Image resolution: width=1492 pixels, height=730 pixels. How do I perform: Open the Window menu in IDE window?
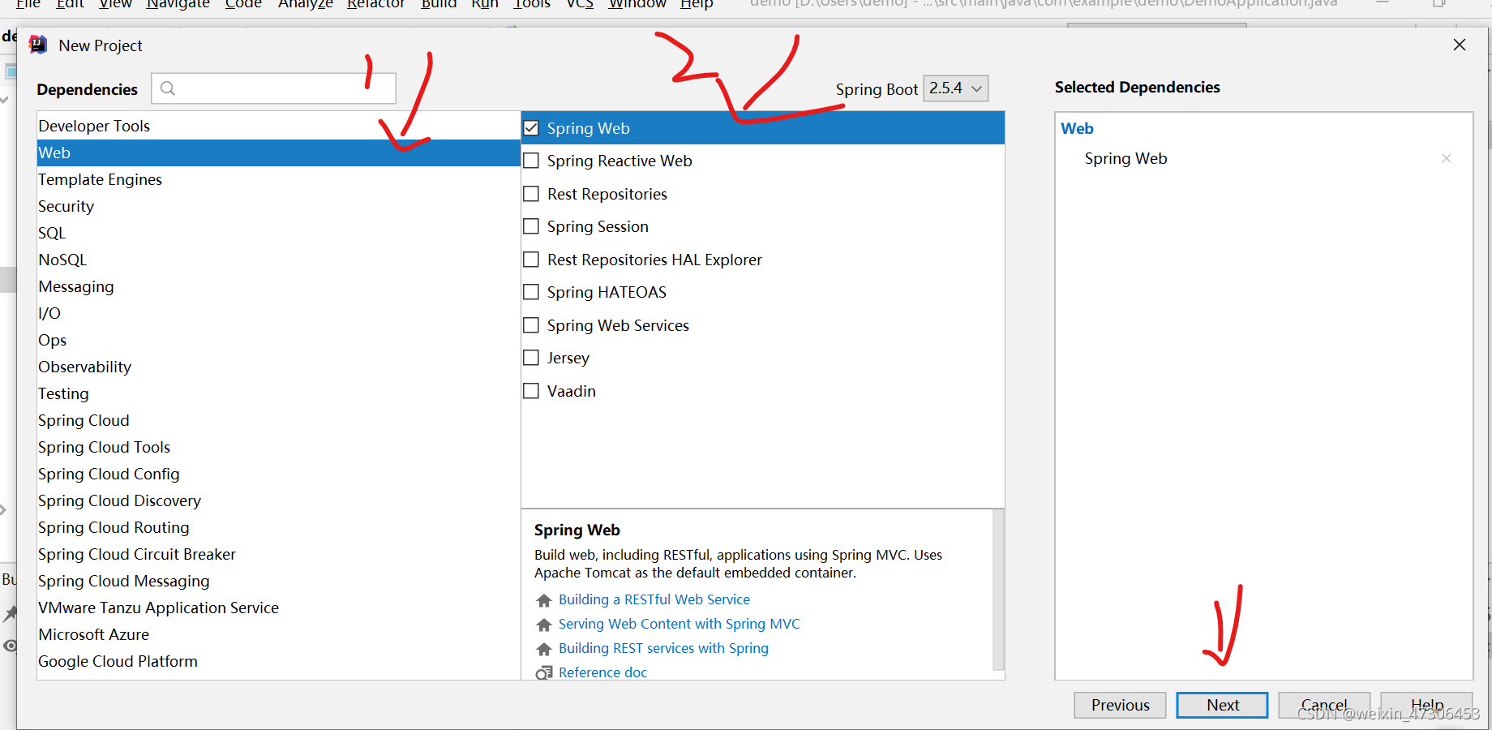click(x=637, y=4)
